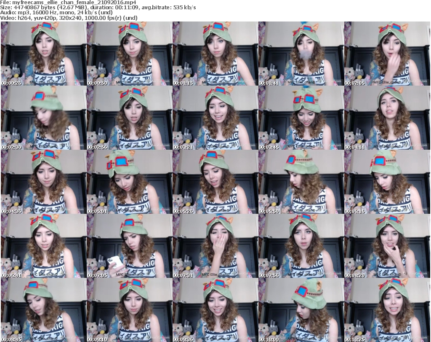Viewport: 431px width, 342px height.
Task: Select the thumbnail timestamped 00:07:56
Action: (x=301, y=246)
